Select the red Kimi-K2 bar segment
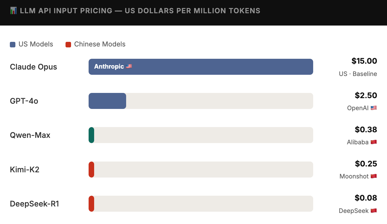 point(91,170)
